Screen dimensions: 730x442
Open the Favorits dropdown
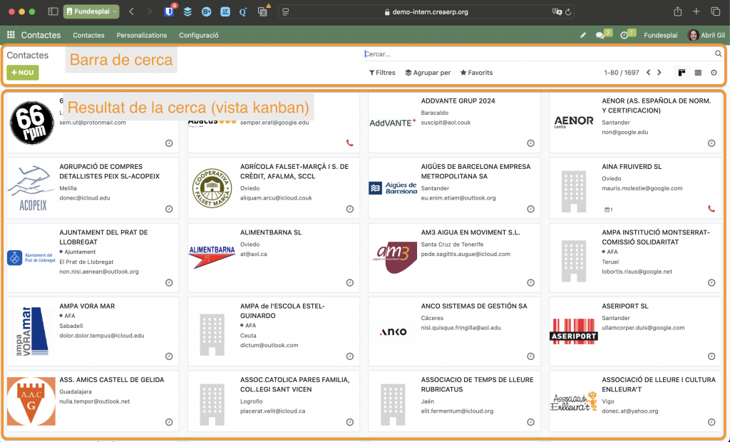click(x=476, y=73)
